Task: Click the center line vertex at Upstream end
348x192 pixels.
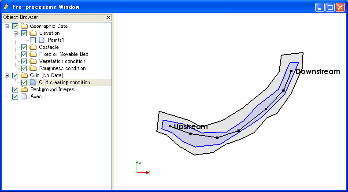Action: (170, 126)
